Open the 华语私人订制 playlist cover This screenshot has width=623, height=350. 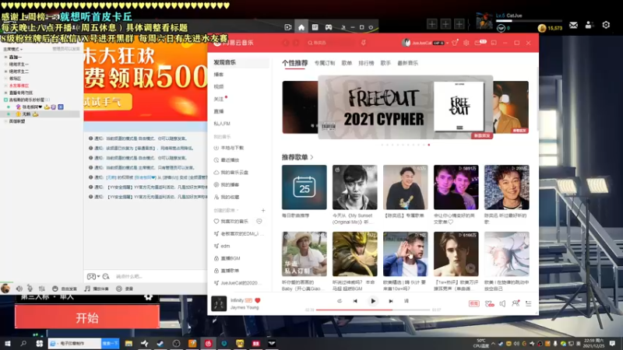click(x=304, y=254)
